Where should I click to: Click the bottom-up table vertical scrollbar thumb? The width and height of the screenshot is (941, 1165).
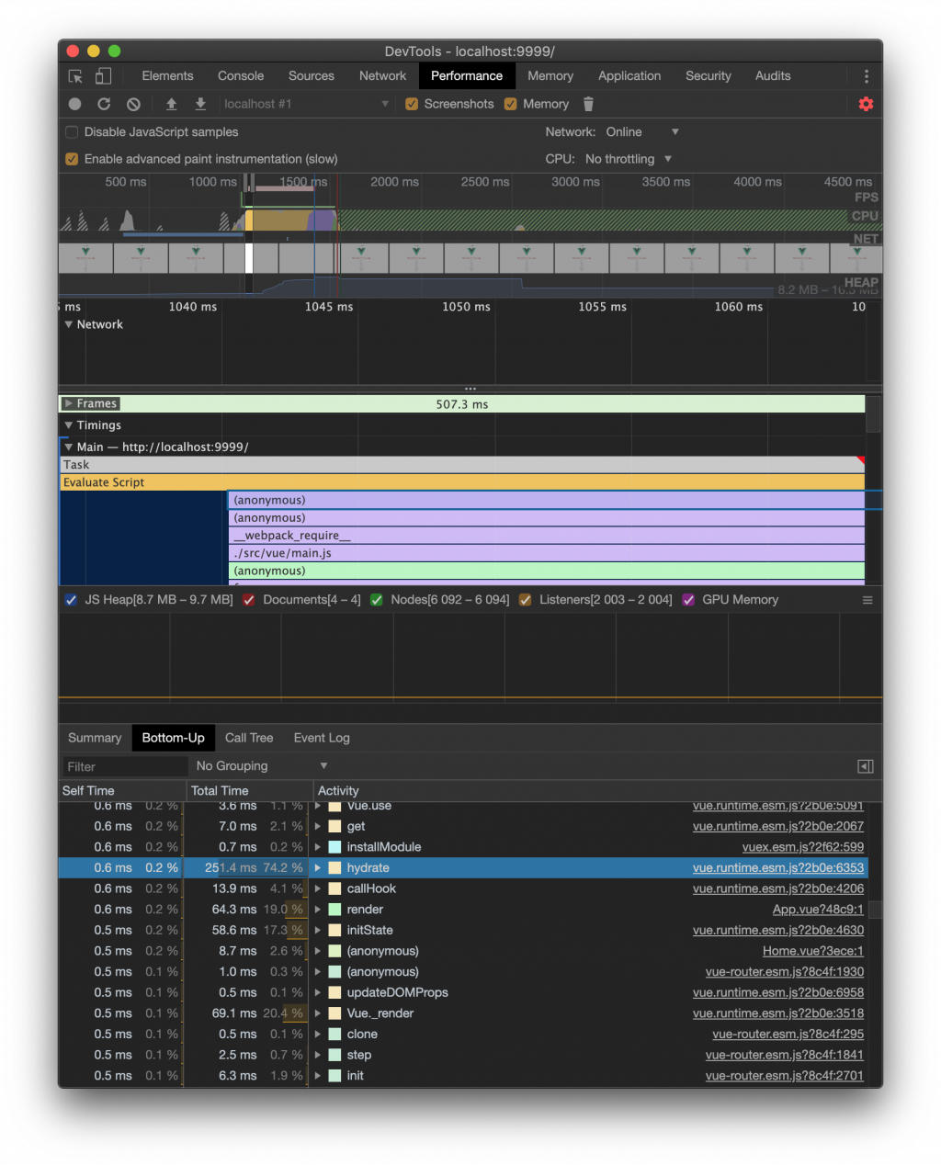click(x=875, y=909)
